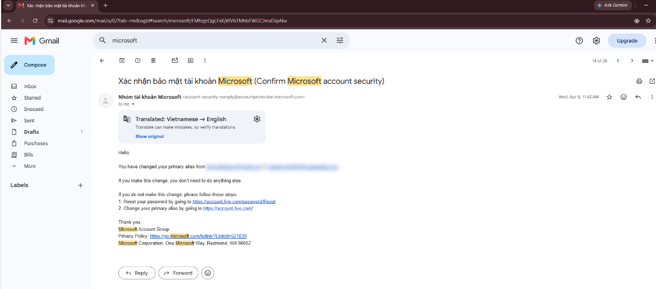Open the toolbar More options dots
This screenshot has width=656, height=289.
205,61
